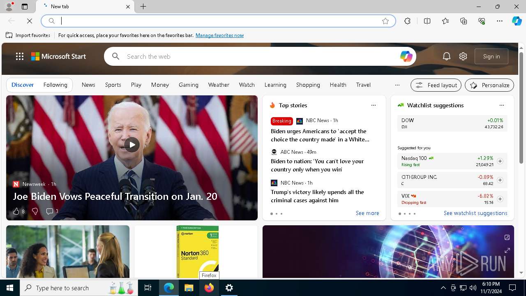Dislike the Joe Biden story
Image resolution: width=526 pixels, height=296 pixels.
click(x=35, y=211)
